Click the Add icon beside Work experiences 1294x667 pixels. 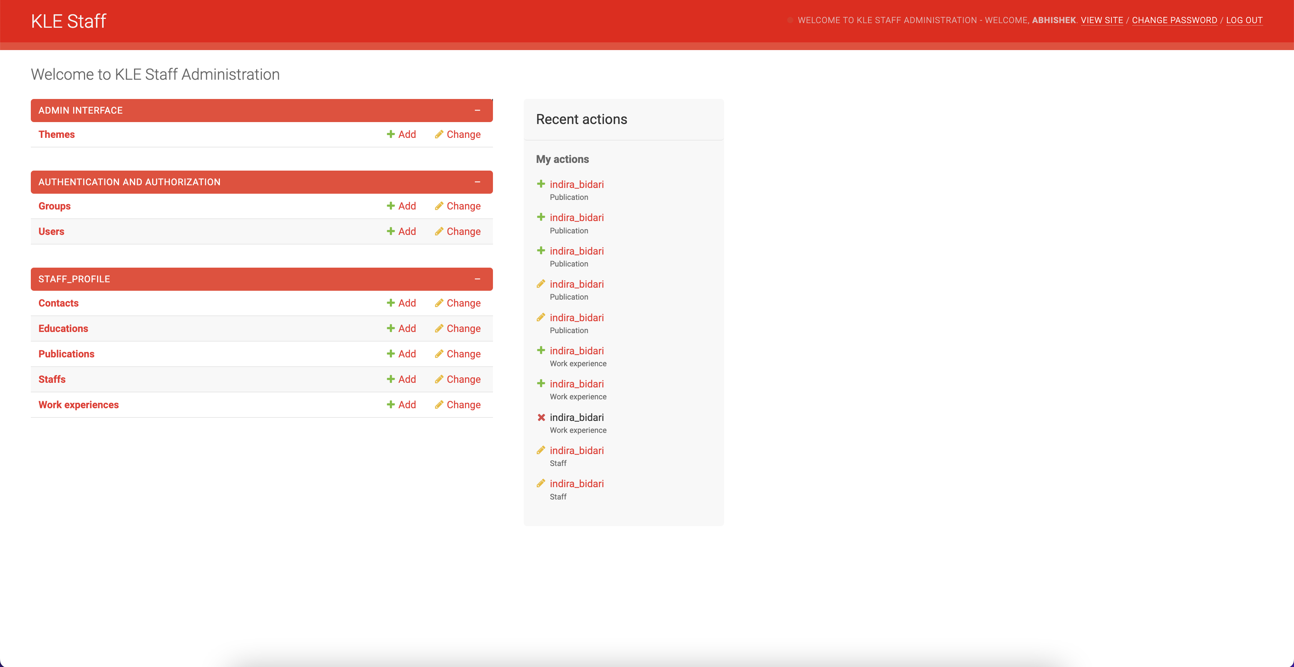(x=391, y=404)
